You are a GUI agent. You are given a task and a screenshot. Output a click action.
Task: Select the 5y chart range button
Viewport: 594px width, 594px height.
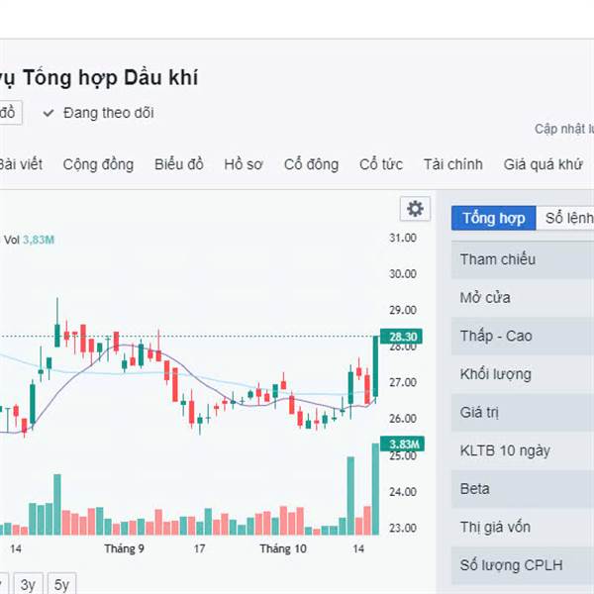[x=61, y=584]
